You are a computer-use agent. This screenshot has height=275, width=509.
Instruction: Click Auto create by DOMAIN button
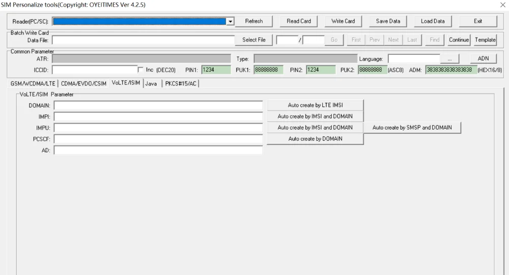click(x=315, y=139)
